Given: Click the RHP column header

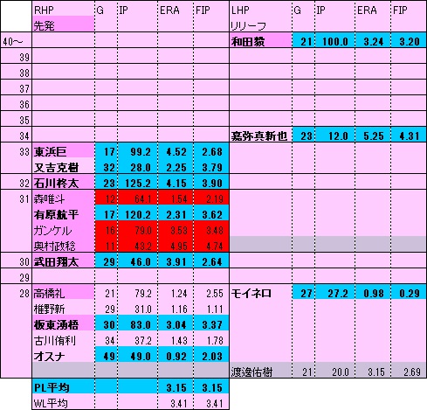Looking at the screenshot, I should tap(63, 9).
